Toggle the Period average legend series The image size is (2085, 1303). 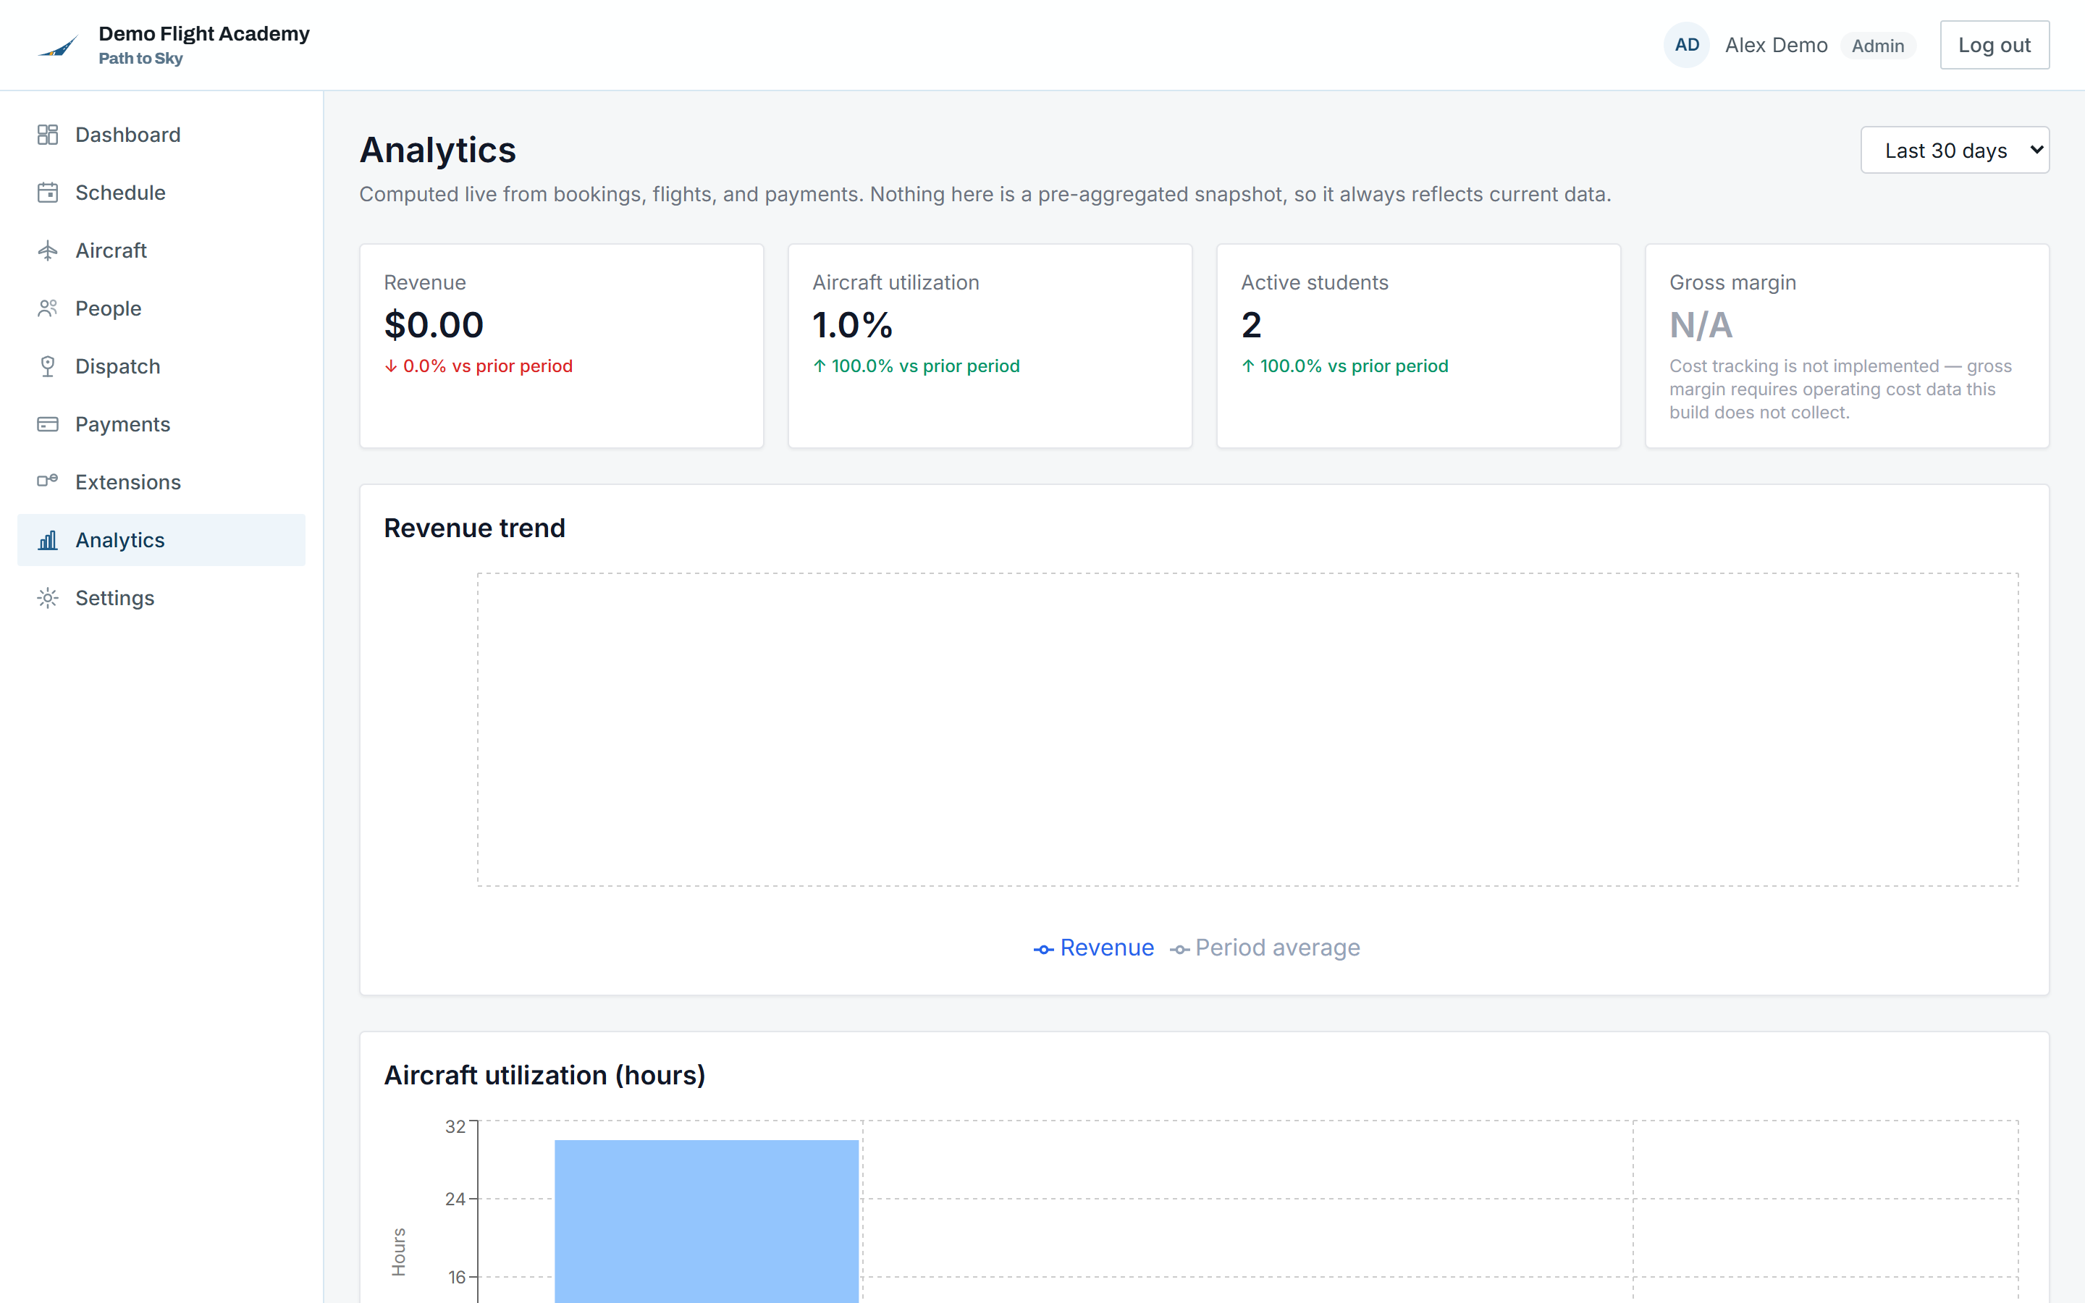1265,947
